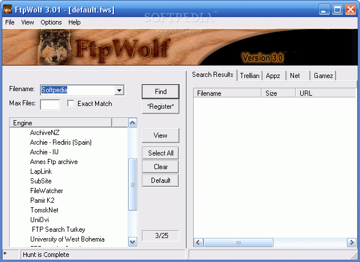
Task: Switch to the Net tab
Action: pos(298,76)
